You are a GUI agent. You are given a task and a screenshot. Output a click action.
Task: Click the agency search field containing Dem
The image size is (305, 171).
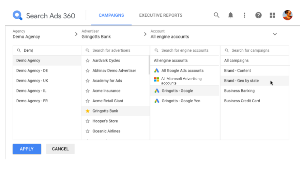47,50
